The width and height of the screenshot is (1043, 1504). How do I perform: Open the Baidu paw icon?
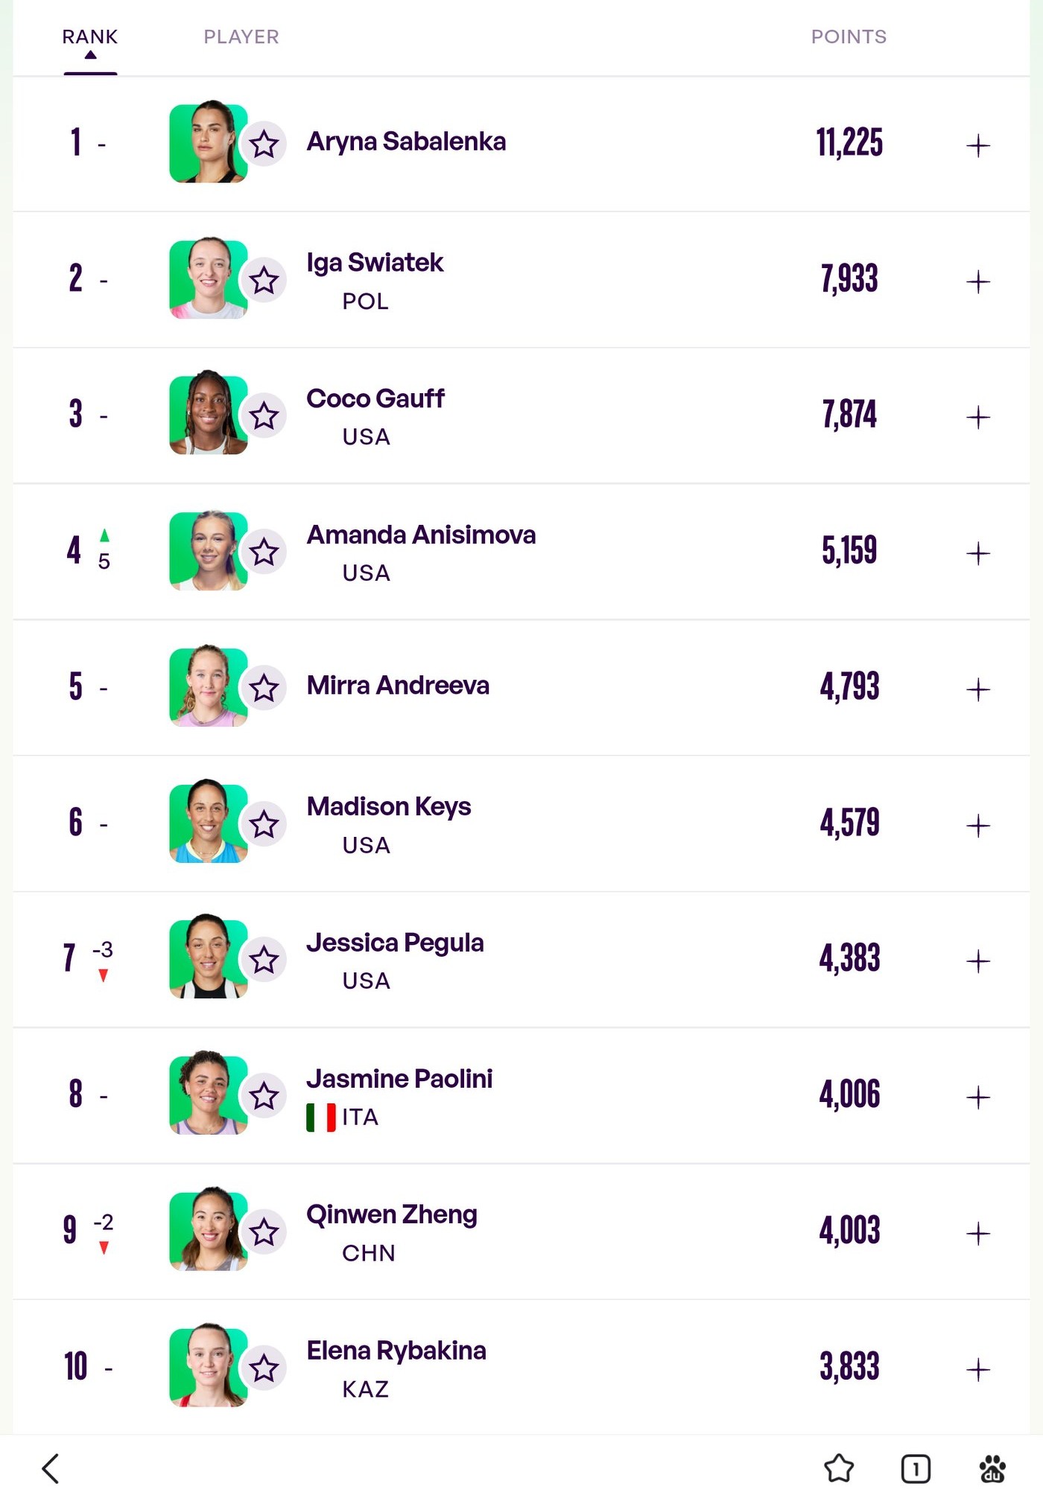point(992,1468)
